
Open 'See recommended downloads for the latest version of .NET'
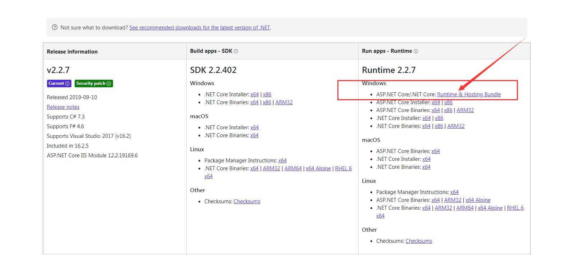[200, 28]
